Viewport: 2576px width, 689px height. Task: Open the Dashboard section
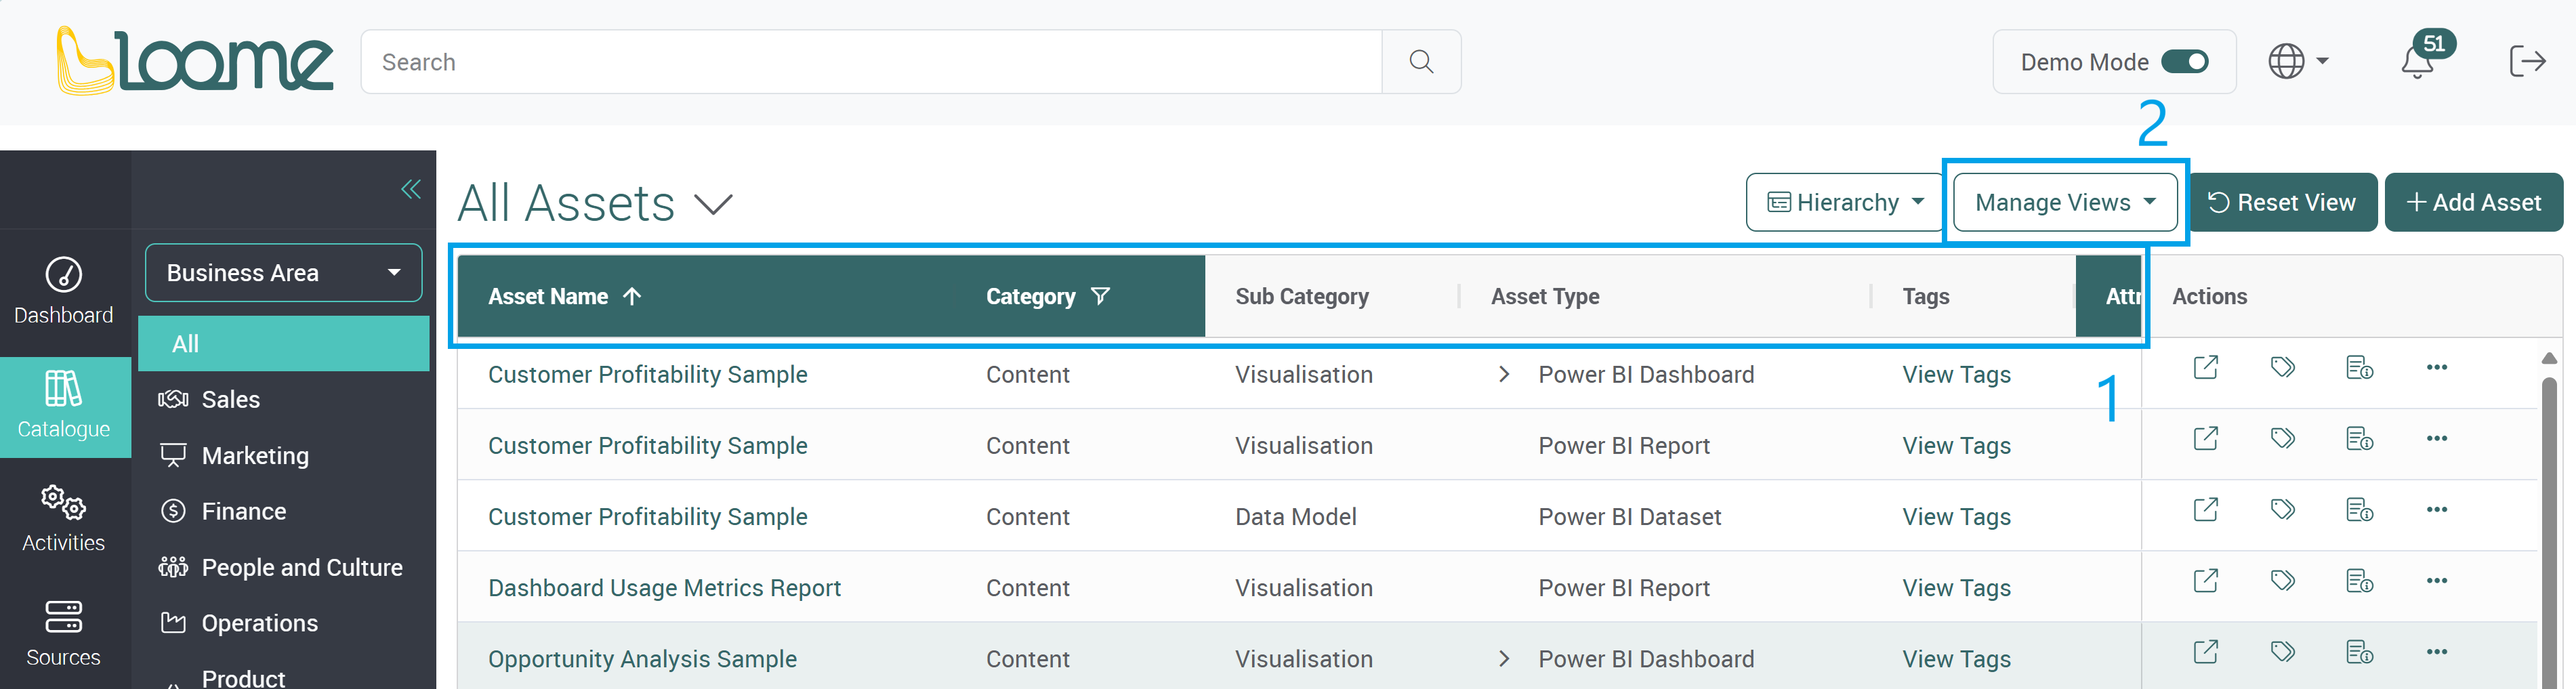click(x=64, y=291)
